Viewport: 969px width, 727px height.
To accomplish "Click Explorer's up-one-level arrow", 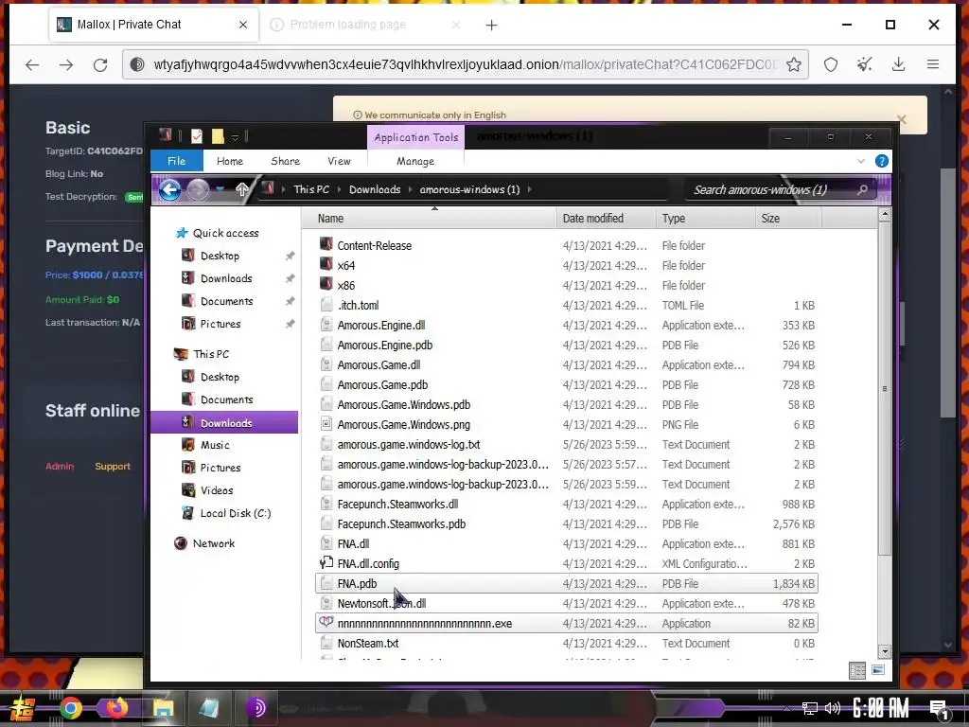I will 242,189.
